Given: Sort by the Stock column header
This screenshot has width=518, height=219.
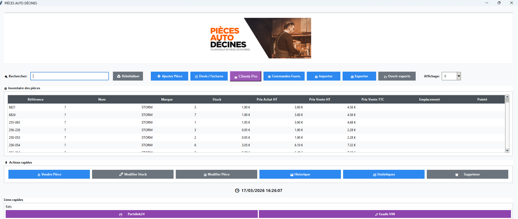Looking at the screenshot, I should (217, 99).
